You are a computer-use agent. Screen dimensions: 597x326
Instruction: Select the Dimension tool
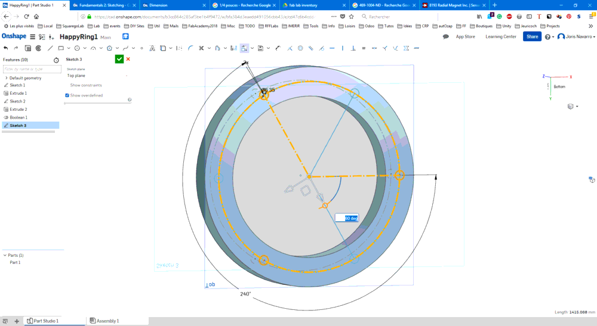point(278,48)
